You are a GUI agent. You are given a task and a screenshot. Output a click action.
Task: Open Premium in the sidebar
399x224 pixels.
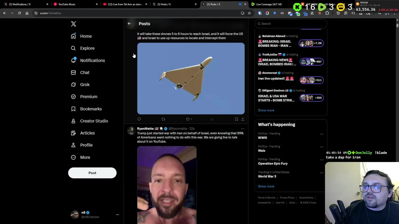coord(84,97)
